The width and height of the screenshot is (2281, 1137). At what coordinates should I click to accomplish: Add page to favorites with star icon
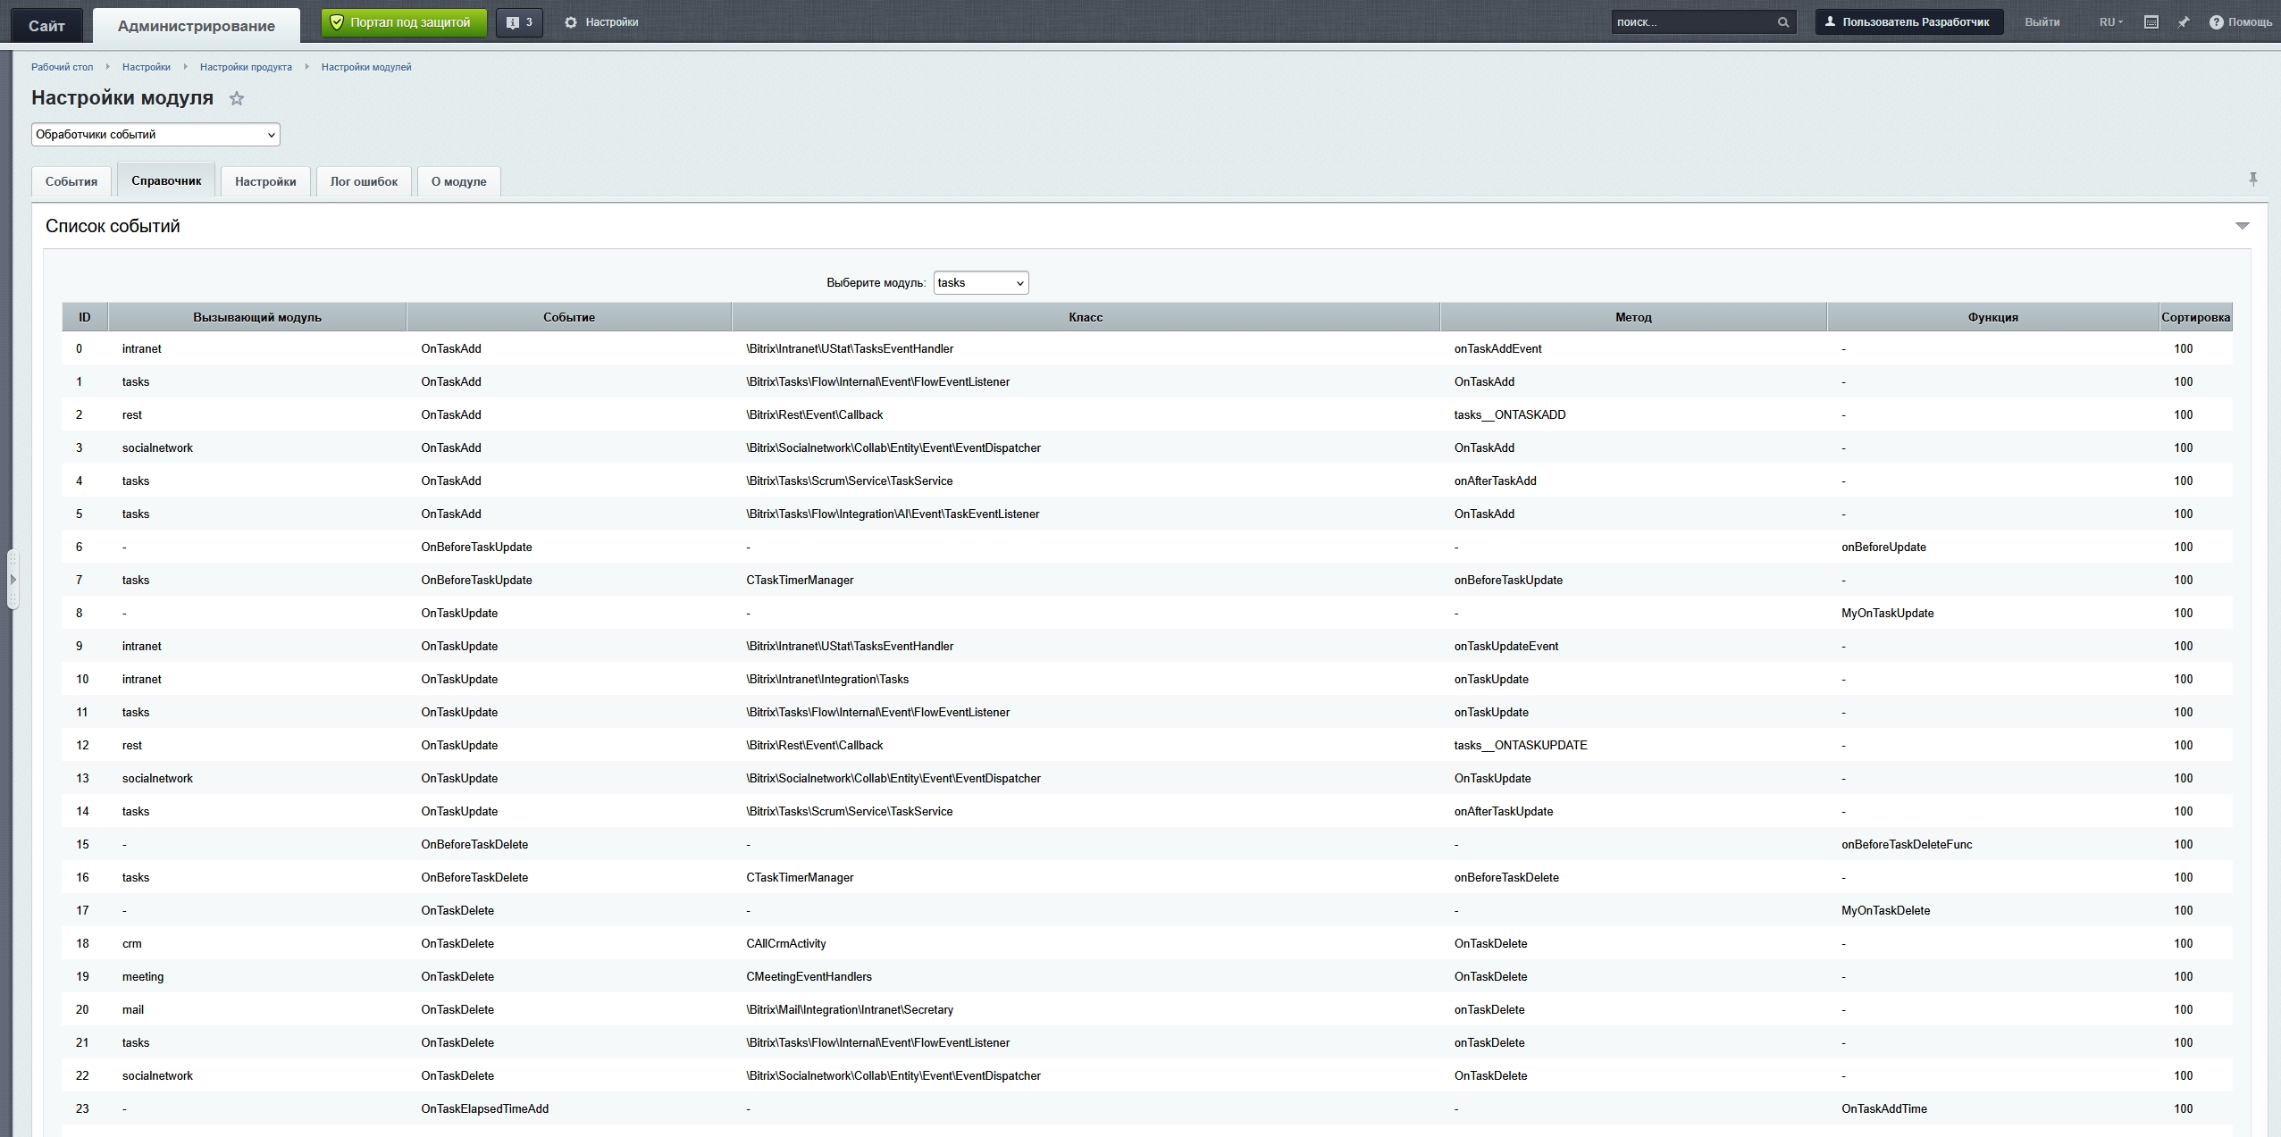point(237,98)
